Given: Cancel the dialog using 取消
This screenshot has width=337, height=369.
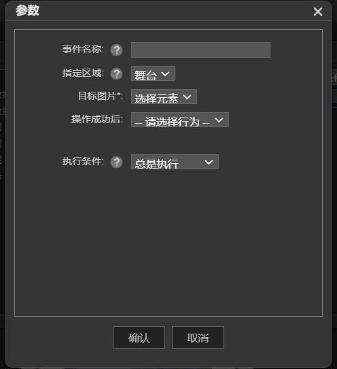Looking at the screenshot, I should coord(198,338).
